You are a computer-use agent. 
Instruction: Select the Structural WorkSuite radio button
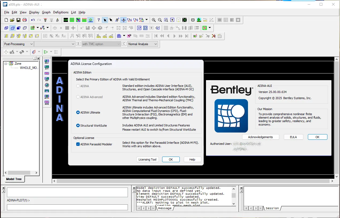(78, 125)
